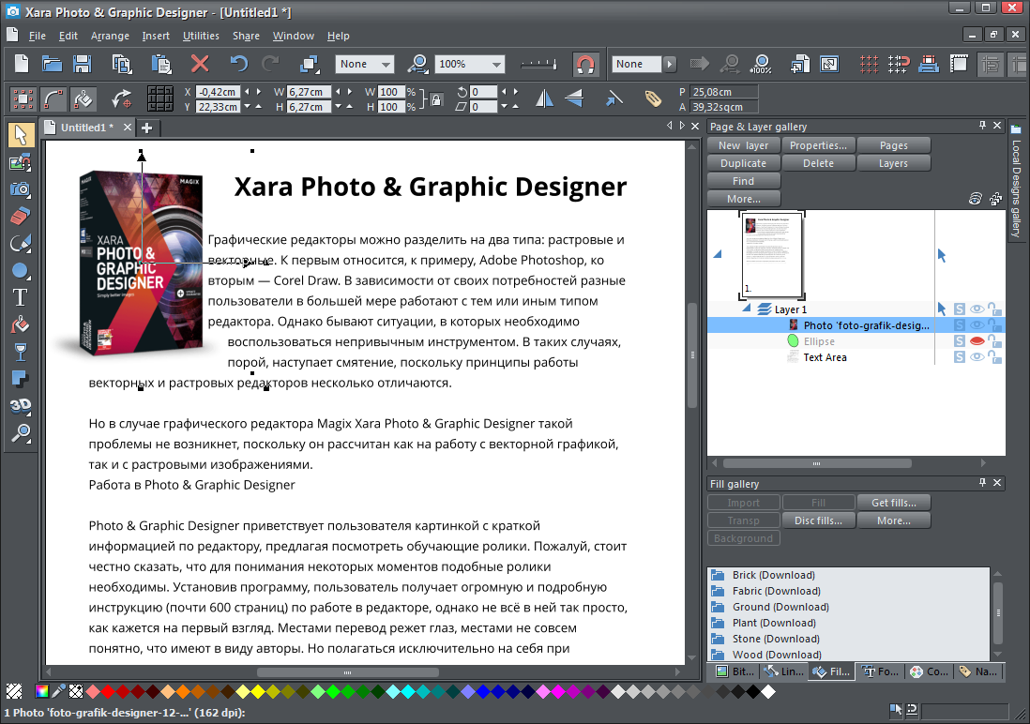Open the height value dropdown arrow
The image size is (1030, 724).
pyautogui.click(x=339, y=106)
